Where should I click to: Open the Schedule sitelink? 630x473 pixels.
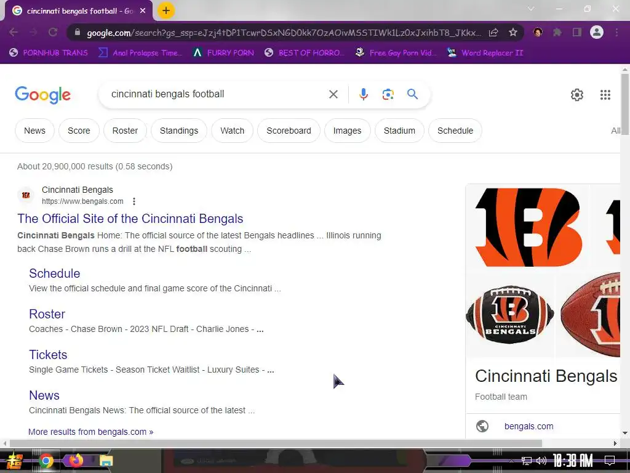[x=55, y=273]
